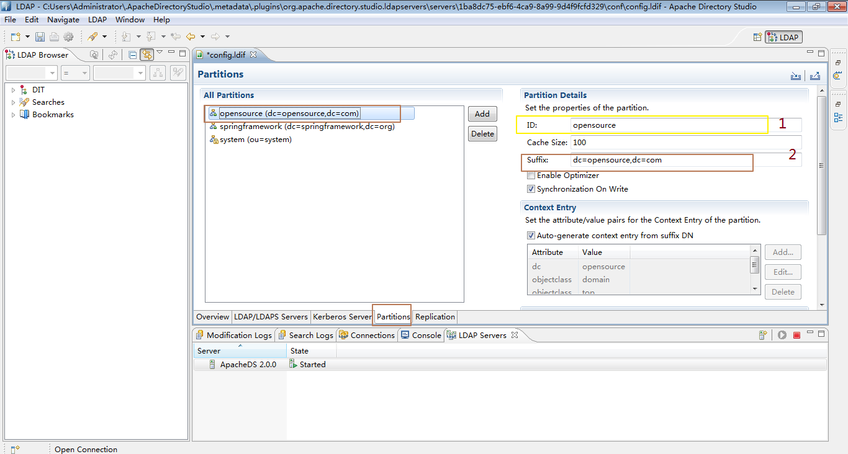Click the Print toolbar icon

(x=54, y=37)
